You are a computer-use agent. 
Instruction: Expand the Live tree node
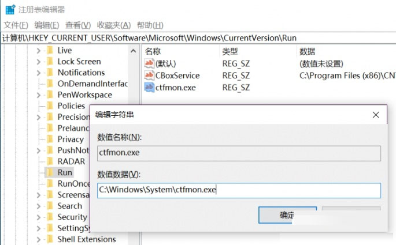pyautogui.click(x=39, y=51)
